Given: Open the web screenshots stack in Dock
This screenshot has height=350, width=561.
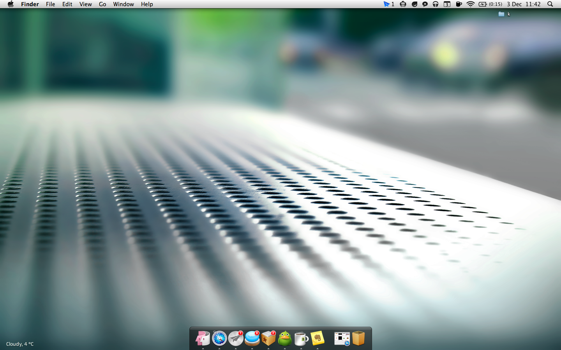Looking at the screenshot, I should coord(342,339).
